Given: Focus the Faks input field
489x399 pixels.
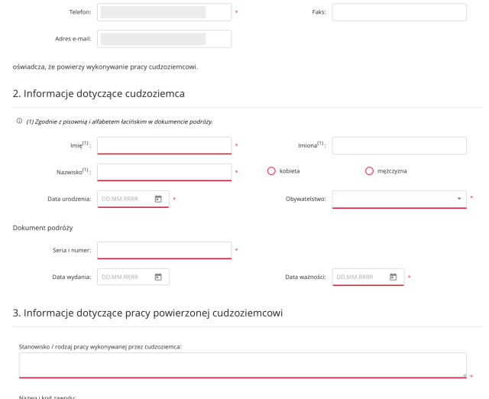Looking at the screenshot, I should click(399, 12).
